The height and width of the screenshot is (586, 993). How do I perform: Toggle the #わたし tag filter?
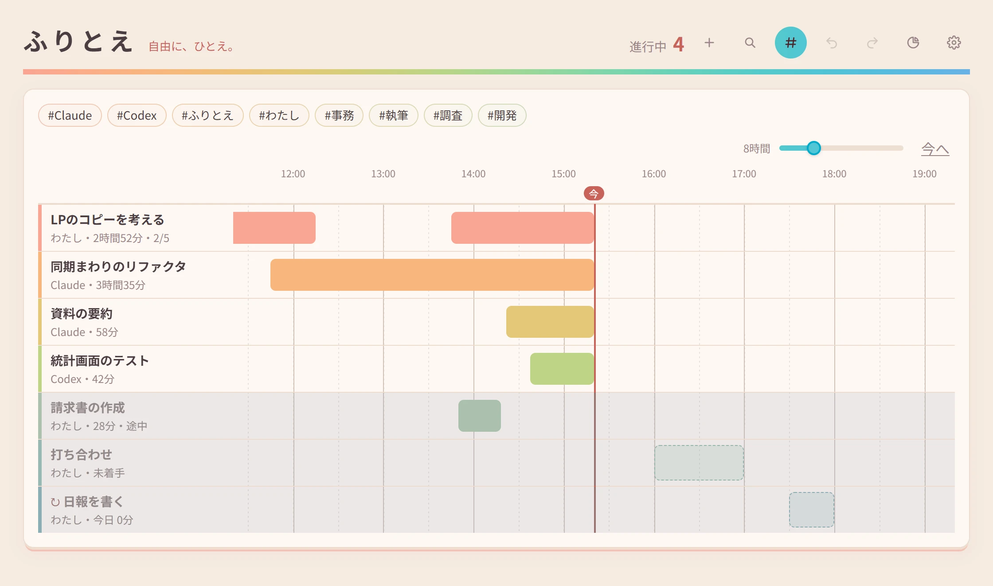tap(279, 115)
